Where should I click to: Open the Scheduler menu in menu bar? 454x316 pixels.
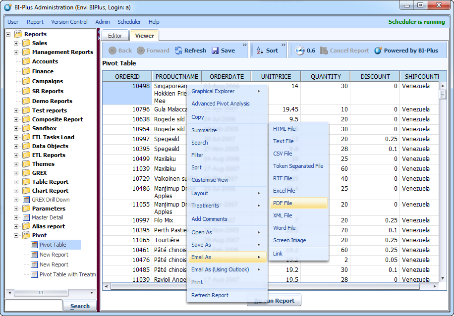(x=129, y=22)
